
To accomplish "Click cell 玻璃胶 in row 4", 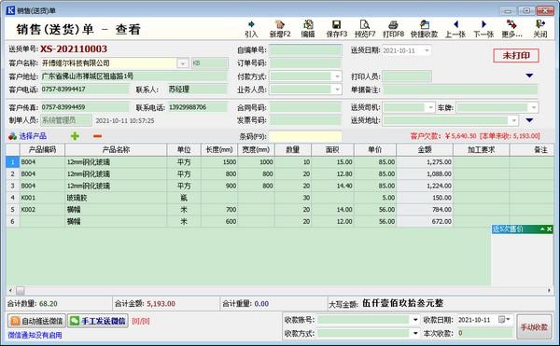I will pyautogui.click(x=116, y=198).
